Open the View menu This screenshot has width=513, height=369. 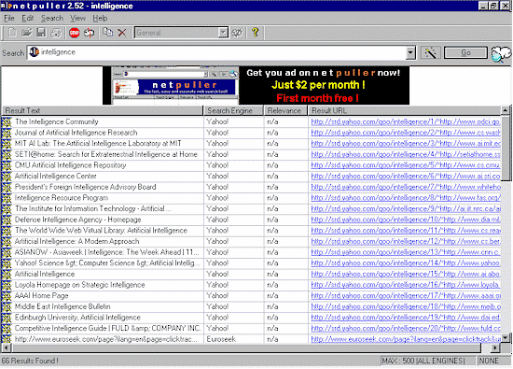click(x=77, y=19)
